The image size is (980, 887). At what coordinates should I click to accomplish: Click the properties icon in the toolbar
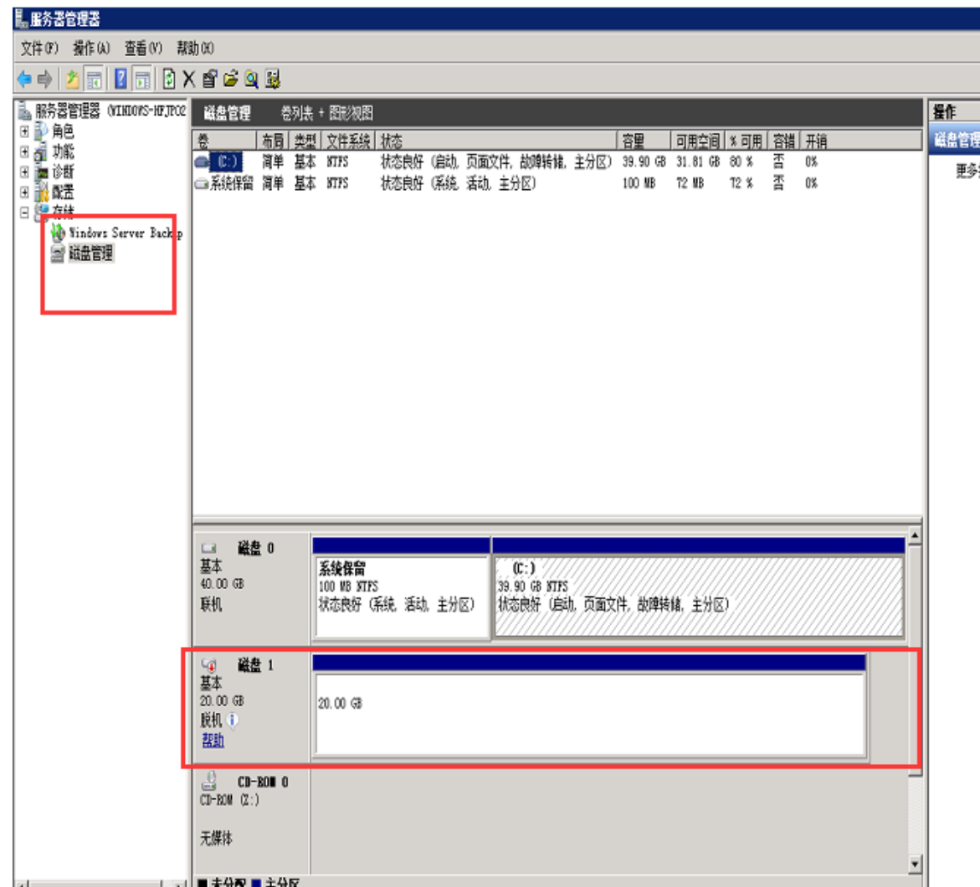pyautogui.click(x=208, y=77)
